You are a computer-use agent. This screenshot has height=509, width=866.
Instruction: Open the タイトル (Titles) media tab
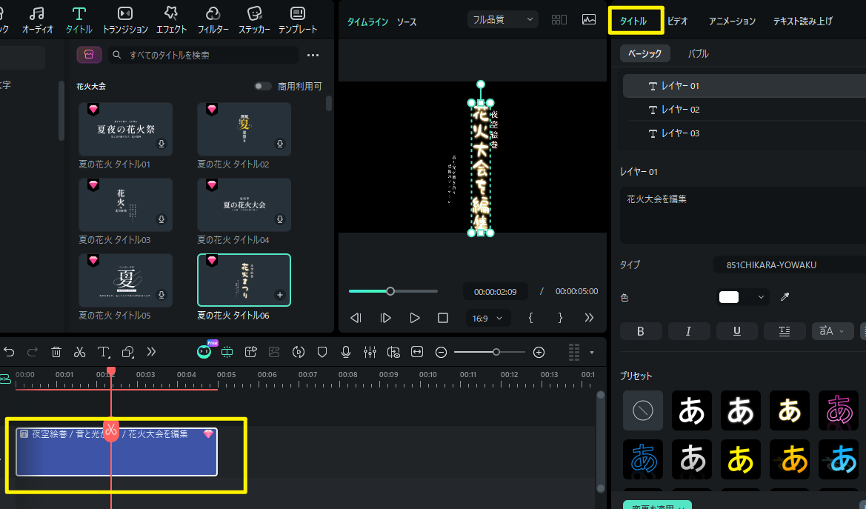click(79, 20)
